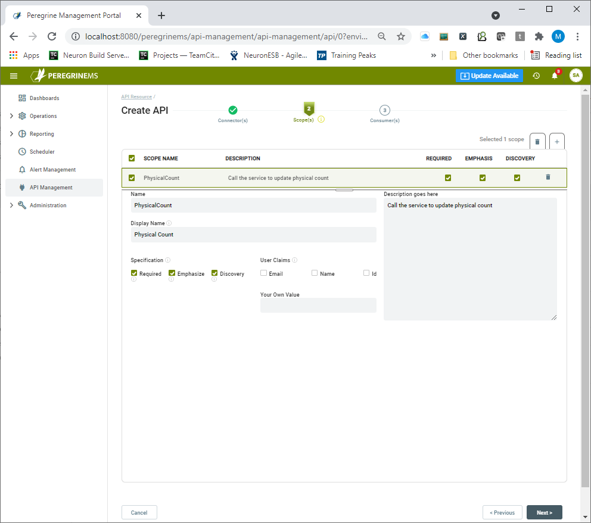Image resolution: width=591 pixels, height=523 pixels.
Task: Expand the Operations menu chevron
Action: pos(11,116)
